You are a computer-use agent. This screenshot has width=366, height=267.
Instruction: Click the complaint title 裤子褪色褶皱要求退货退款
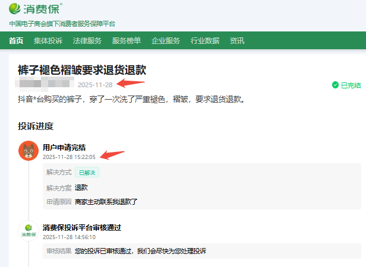(82, 70)
